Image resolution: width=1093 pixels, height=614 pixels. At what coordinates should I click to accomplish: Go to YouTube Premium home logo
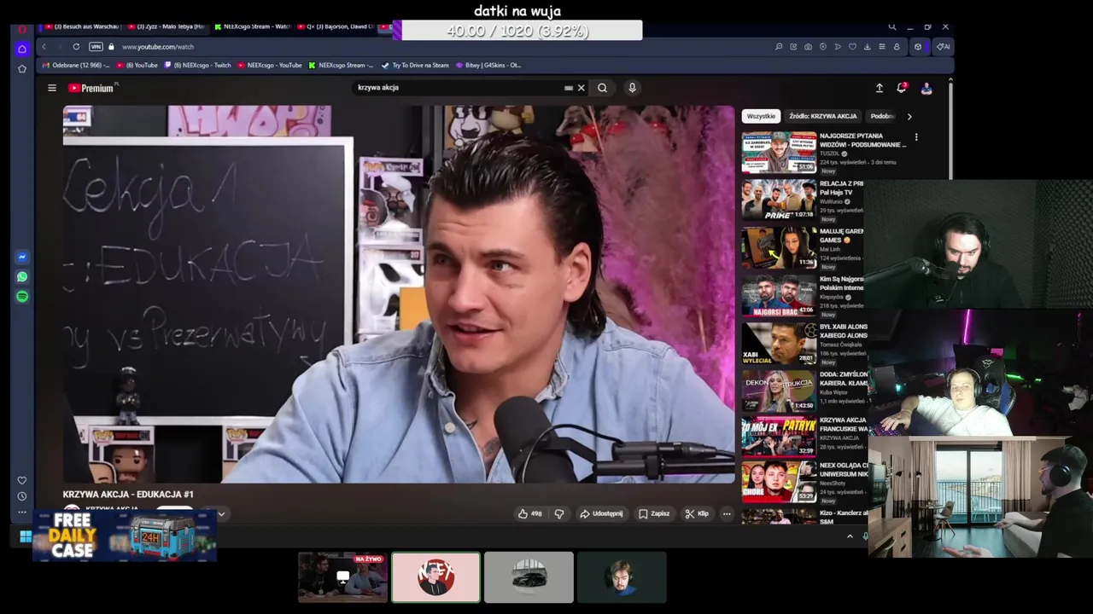[x=92, y=88]
